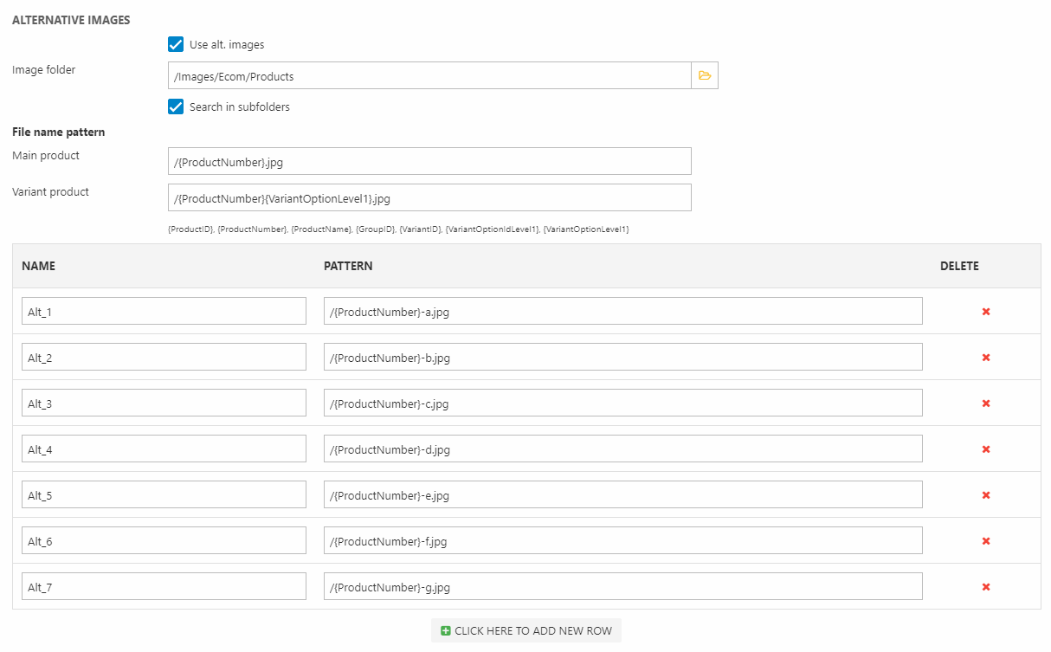The height and width of the screenshot is (652, 1051).
Task: Click the pattern field ending in -b.jpg
Action: coord(622,358)
